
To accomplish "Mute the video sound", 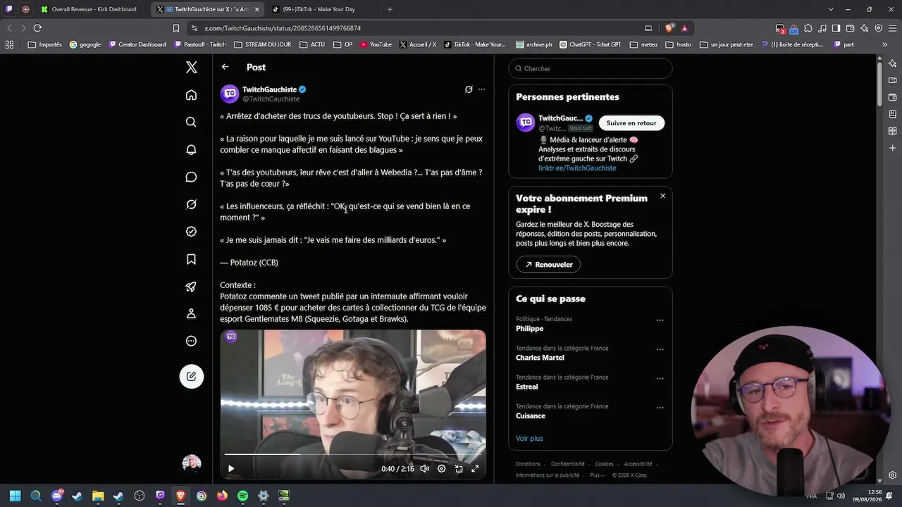I will (x=424, y=468).
